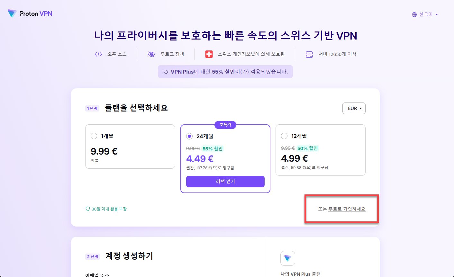Click the globe language icon

(414, 14)
